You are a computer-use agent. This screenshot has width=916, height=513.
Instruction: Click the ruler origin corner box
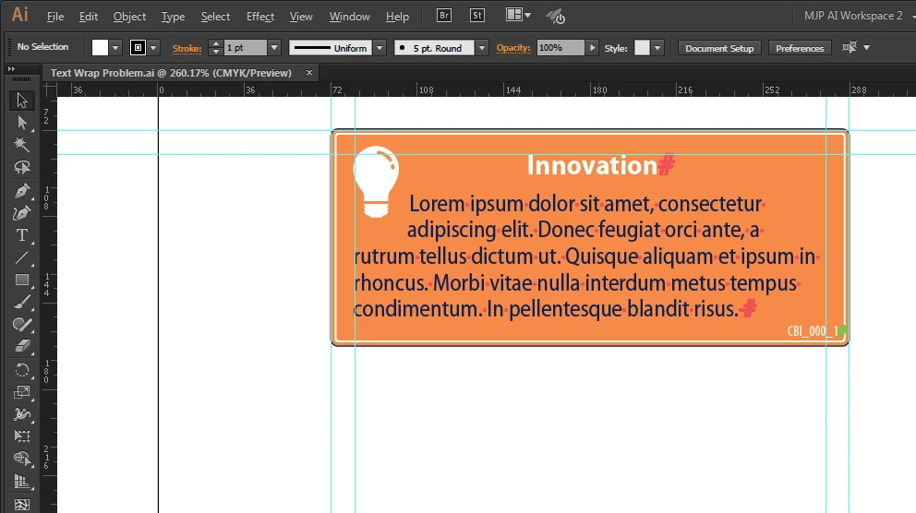pos(50,89)
